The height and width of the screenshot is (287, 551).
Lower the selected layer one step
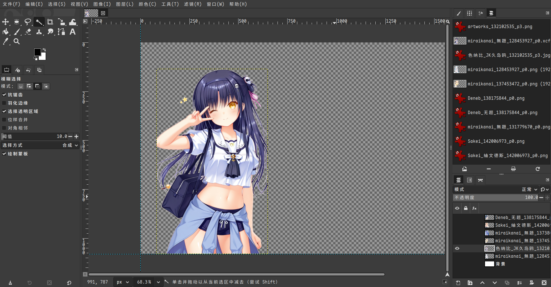pos(495,283)
